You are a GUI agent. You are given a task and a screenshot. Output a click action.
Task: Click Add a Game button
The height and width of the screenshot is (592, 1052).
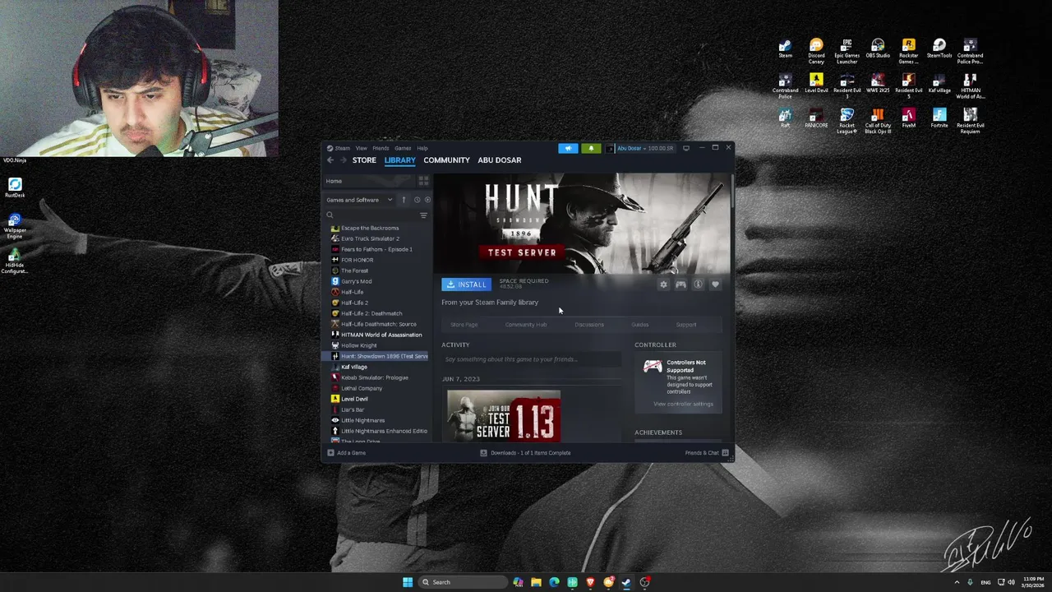click(x=347, y=453)
